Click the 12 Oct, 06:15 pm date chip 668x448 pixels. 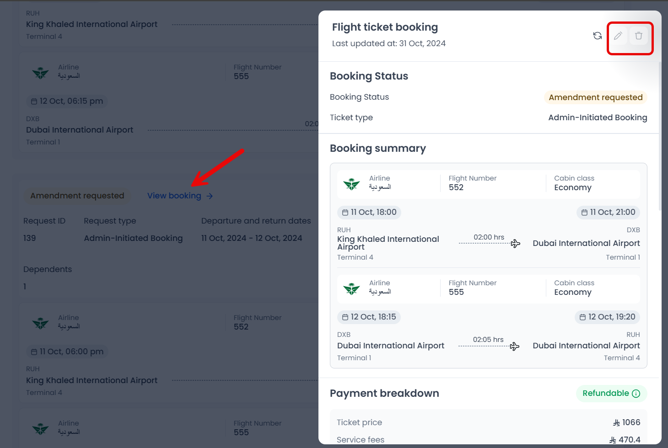click(x=67, y=101)
